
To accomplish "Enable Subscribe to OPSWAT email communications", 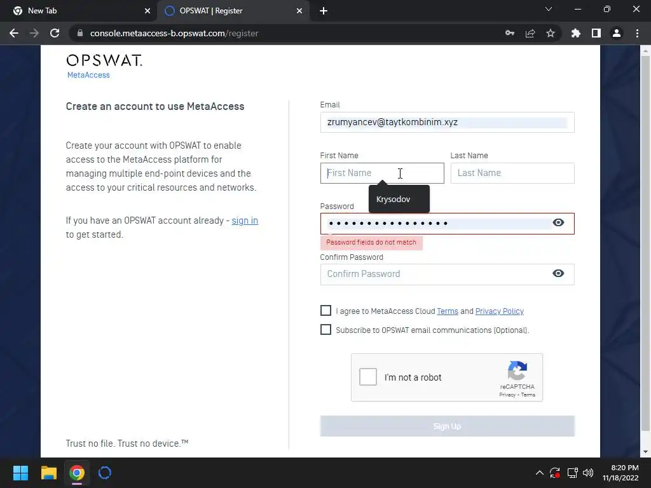I will click(x=326, y=330).
